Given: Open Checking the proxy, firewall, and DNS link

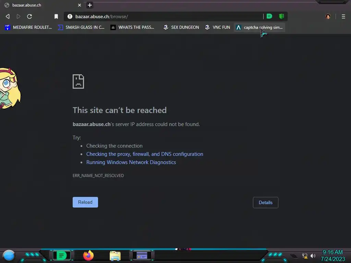Looking at the screenshot, I should (x=145, y=154).
